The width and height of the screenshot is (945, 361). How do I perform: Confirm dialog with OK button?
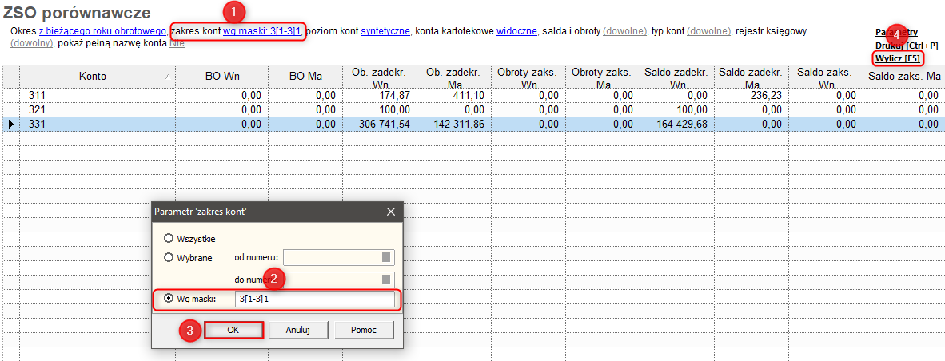(233, 331)
